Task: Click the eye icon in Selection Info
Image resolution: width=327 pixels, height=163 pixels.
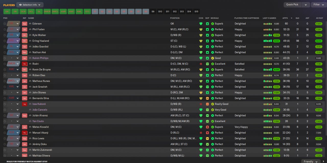Action: click(20, 5)
